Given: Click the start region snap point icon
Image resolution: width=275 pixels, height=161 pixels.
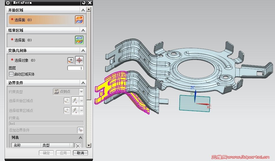Looking at the screenshot, I should (75, 101).
